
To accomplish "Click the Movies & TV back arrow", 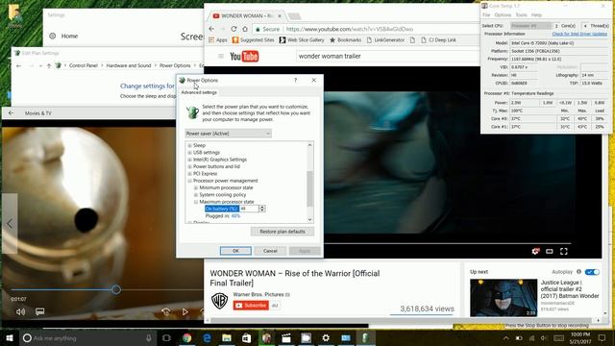I will (11, 113).
